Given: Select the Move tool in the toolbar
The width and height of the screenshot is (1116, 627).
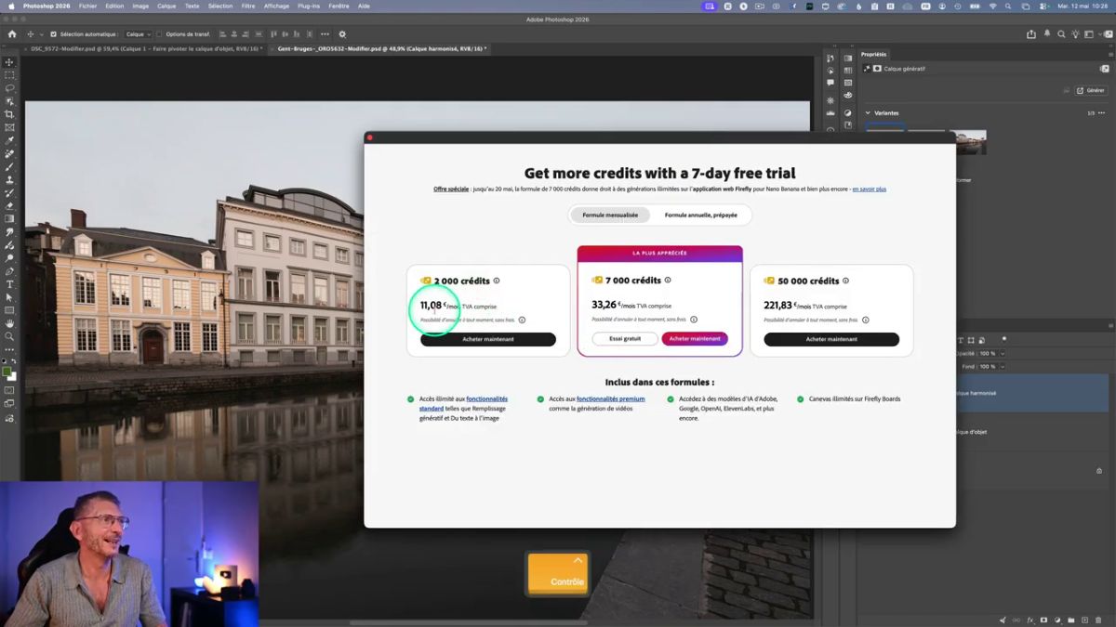Looking at the screenshot, I should point(9,62).
